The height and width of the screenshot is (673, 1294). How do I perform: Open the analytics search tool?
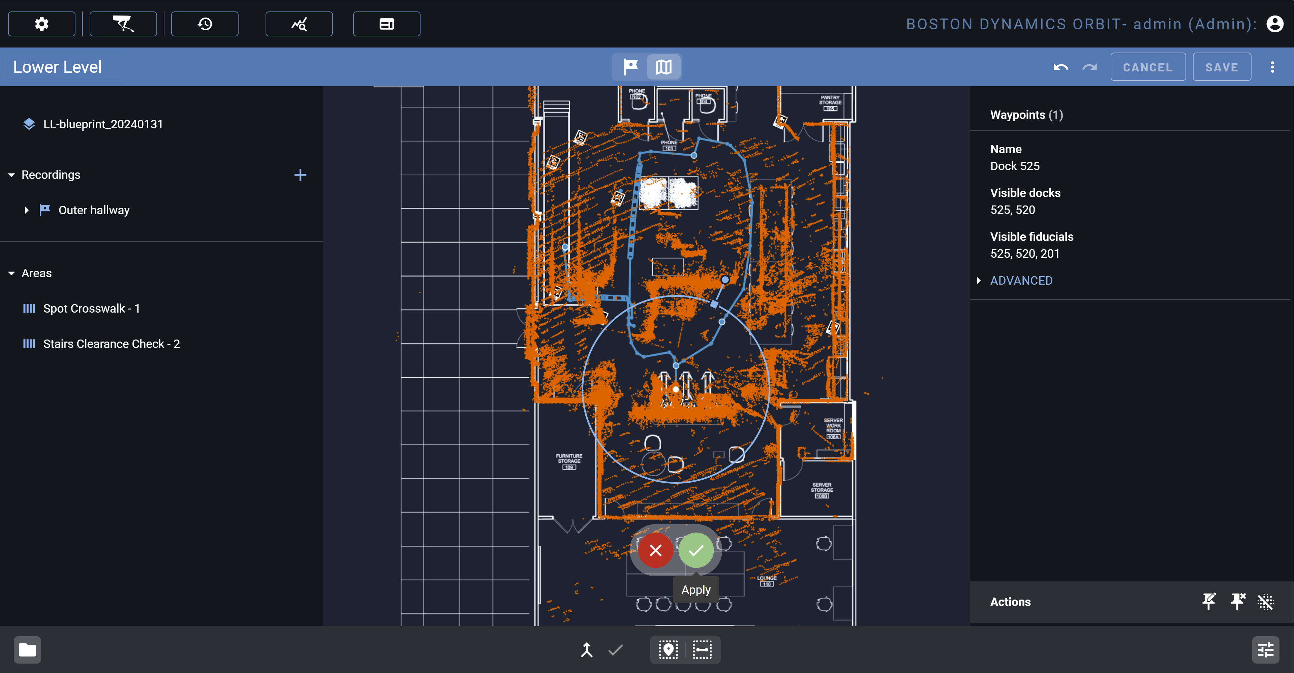click(299, 24)
